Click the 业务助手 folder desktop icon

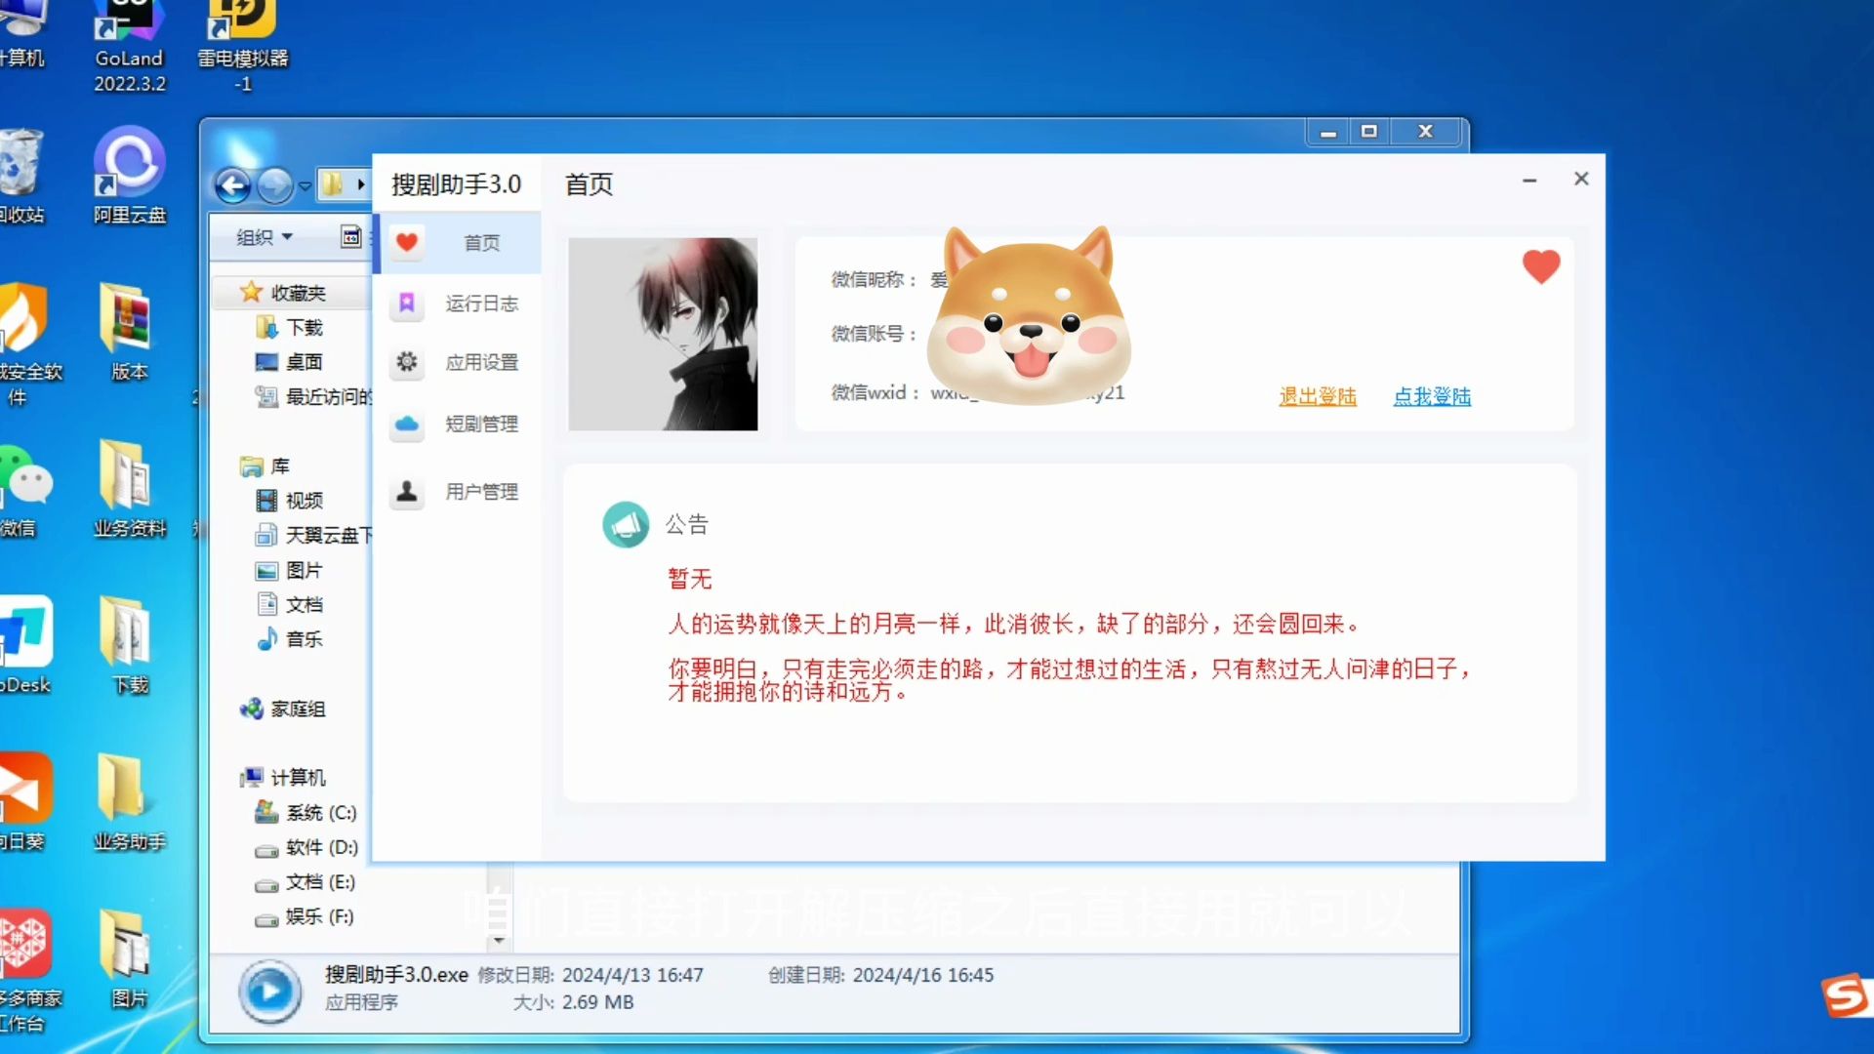click(x=129, y=802)
